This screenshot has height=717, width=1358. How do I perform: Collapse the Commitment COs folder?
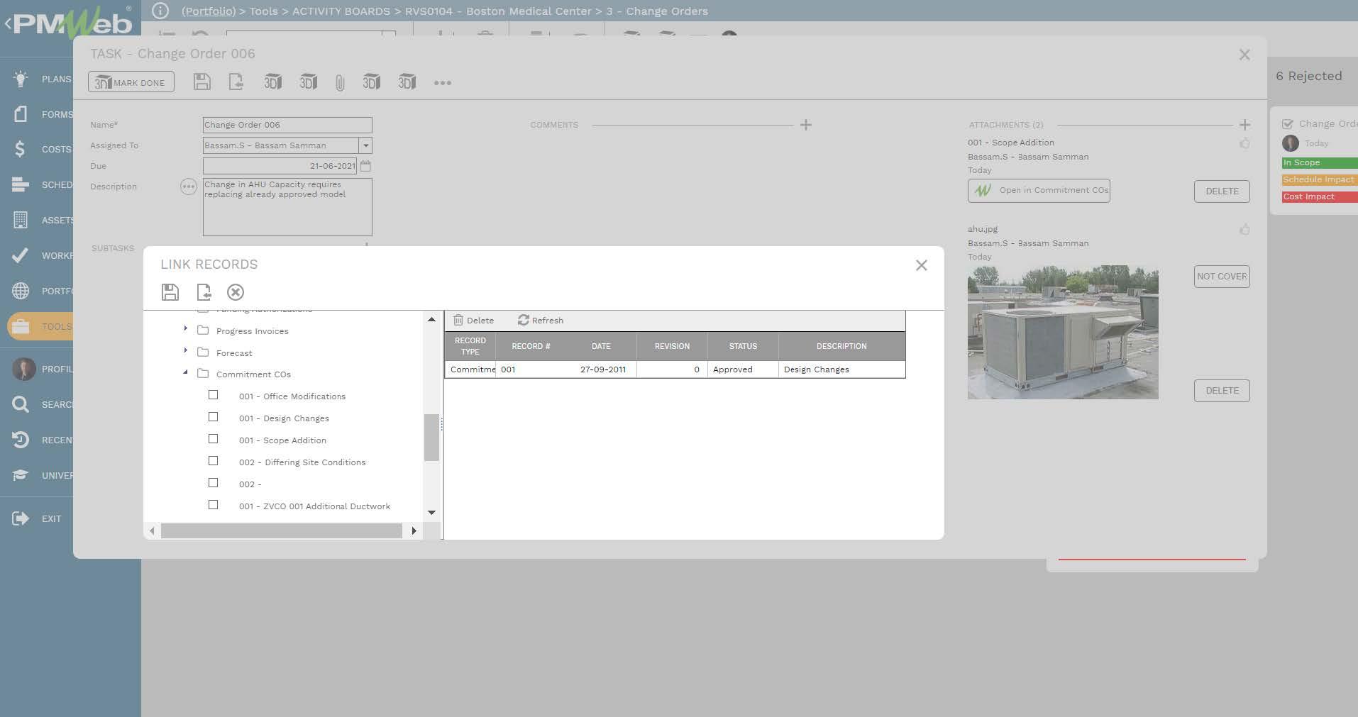(185, 372)
